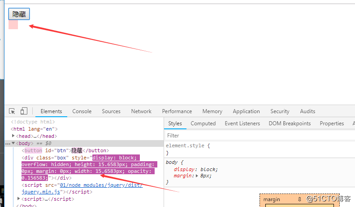
Task: Select the <!doctype html> line
Action: [x=33, y=122]
